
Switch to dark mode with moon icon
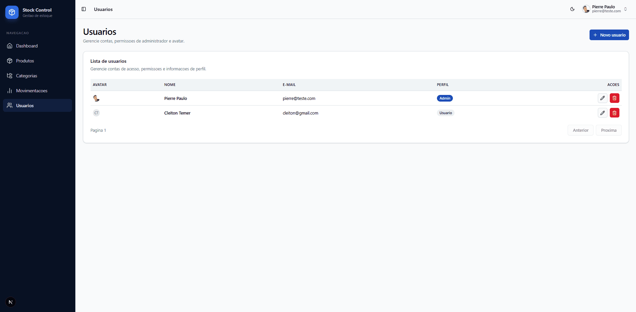coord(572,9)
